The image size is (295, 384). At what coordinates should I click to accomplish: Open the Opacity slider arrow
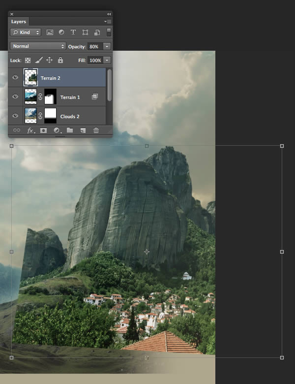pos(107,46)
